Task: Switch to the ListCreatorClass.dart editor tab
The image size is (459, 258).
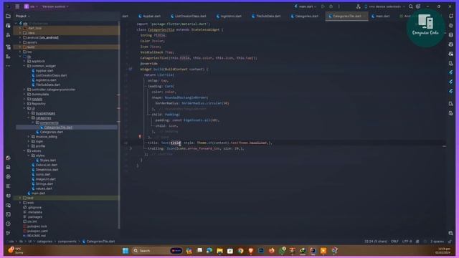Action: [x=189, y=16]
